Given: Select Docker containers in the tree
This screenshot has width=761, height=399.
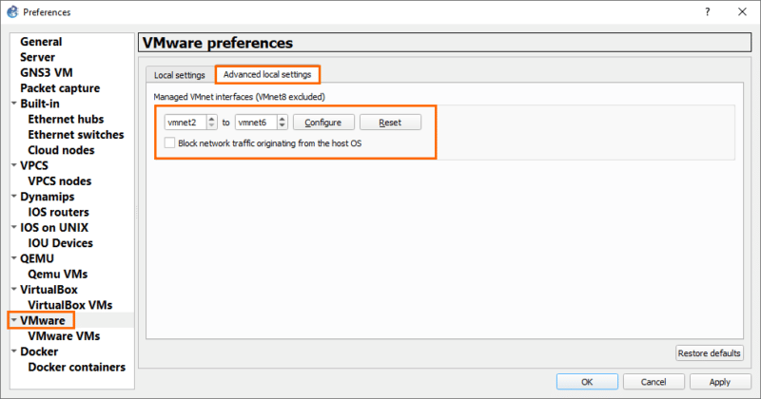Looking at the screenshot, I should click(76, 367).
